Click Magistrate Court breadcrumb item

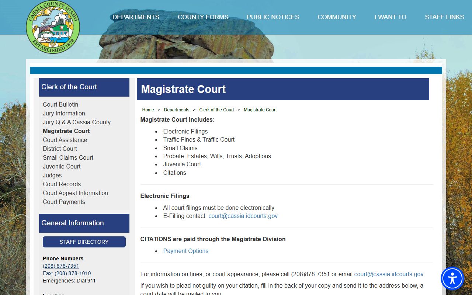coord(260,110)
